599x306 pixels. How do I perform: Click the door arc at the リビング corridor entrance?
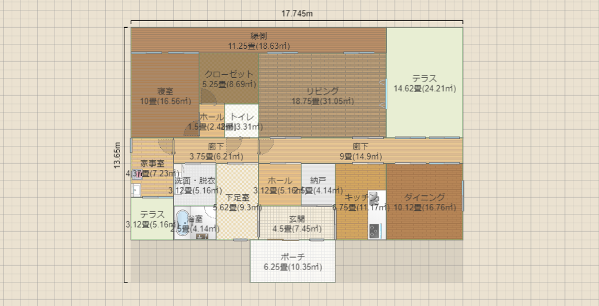coord(267,146)
